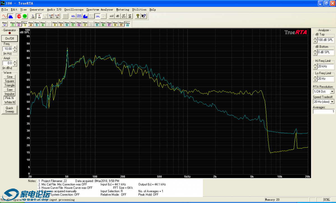Click the REL relative mode icon

(73, 16)
